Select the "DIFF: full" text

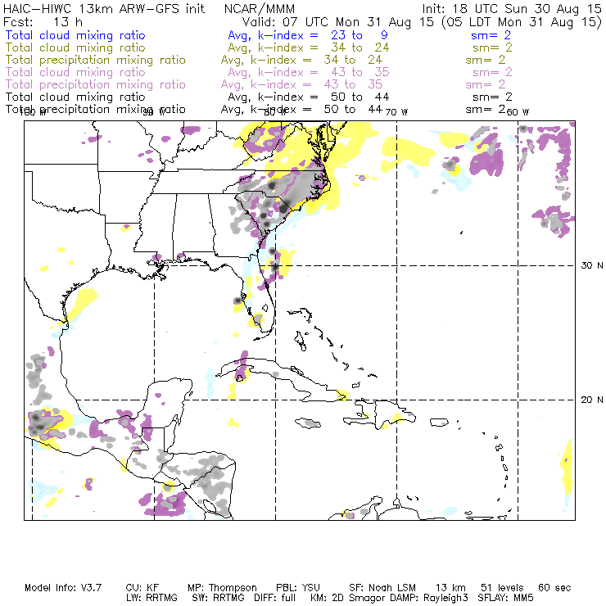point(275,598)
